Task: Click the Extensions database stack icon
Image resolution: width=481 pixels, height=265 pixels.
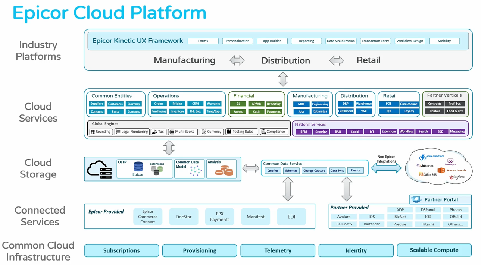Action: tap(156, 170)
